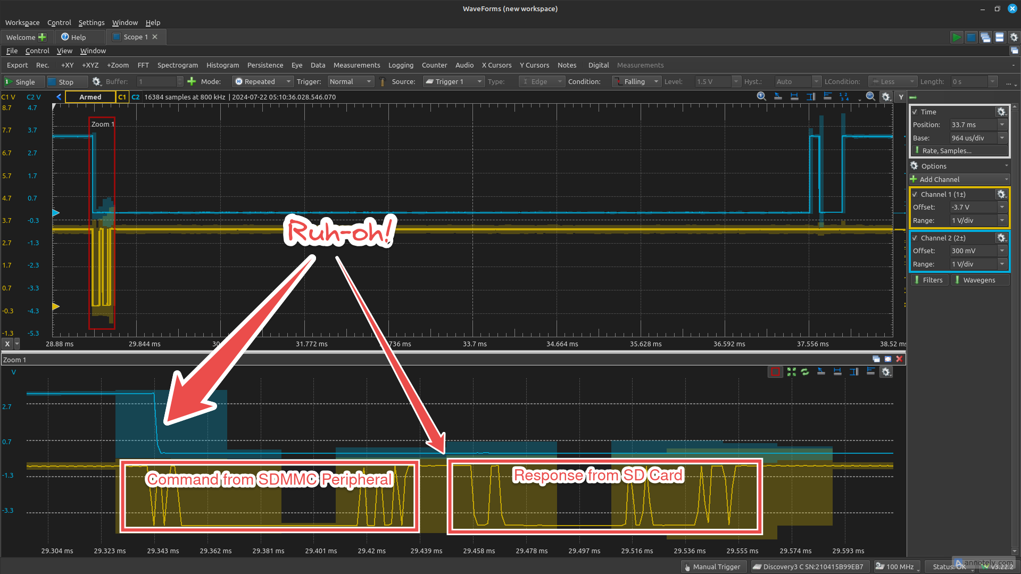This screenshot has height=574, width=1021.
Task: Open the Zoom 1 view settings gear
Action: 886,372
